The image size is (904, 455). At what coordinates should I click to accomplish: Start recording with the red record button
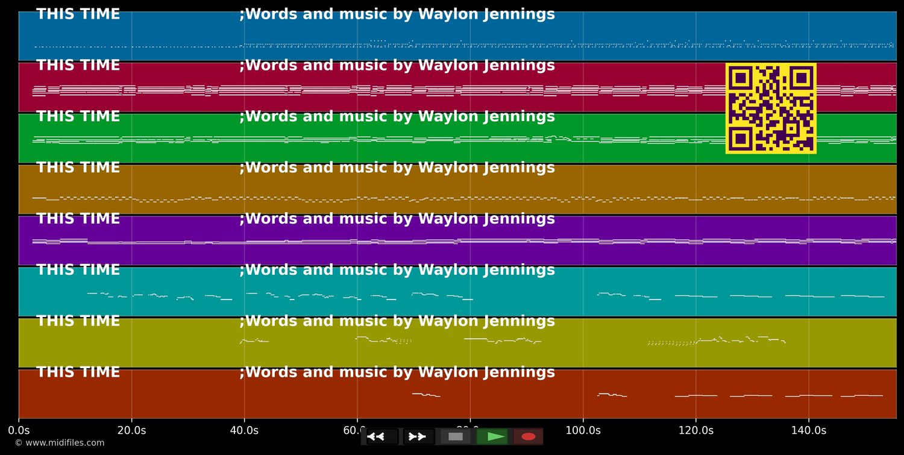[529, 437]
